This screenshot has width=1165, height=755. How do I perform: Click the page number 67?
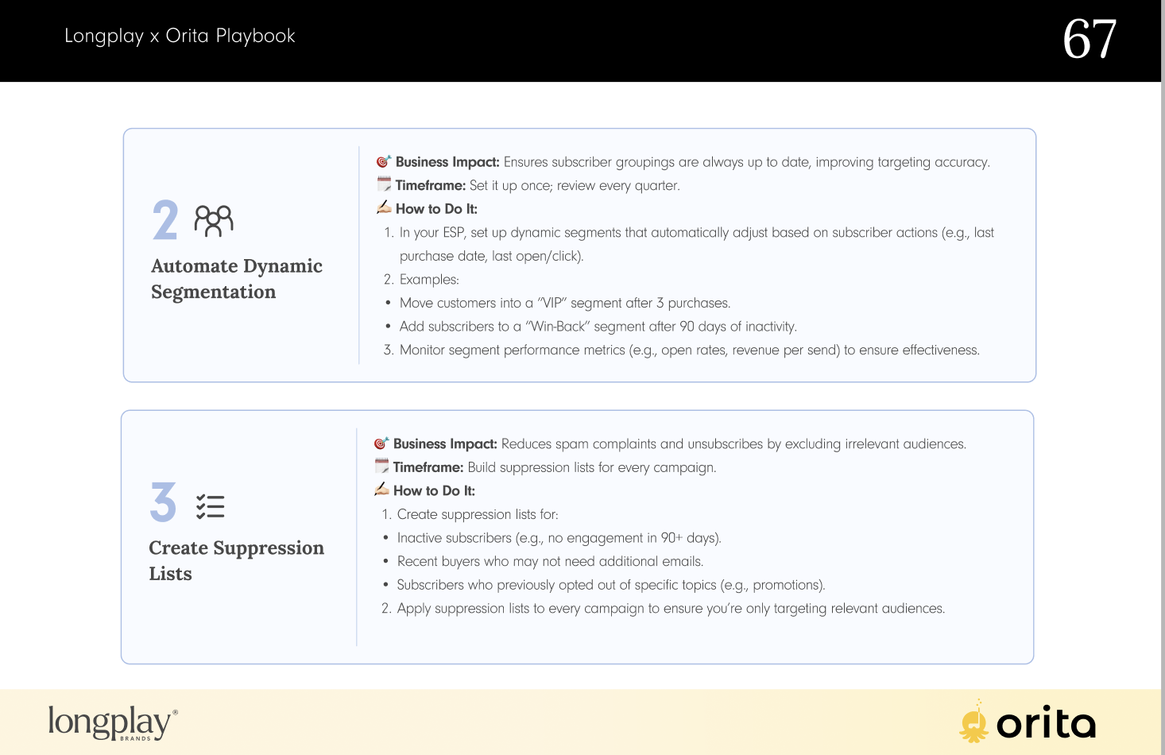click(x=1090, y=39)
